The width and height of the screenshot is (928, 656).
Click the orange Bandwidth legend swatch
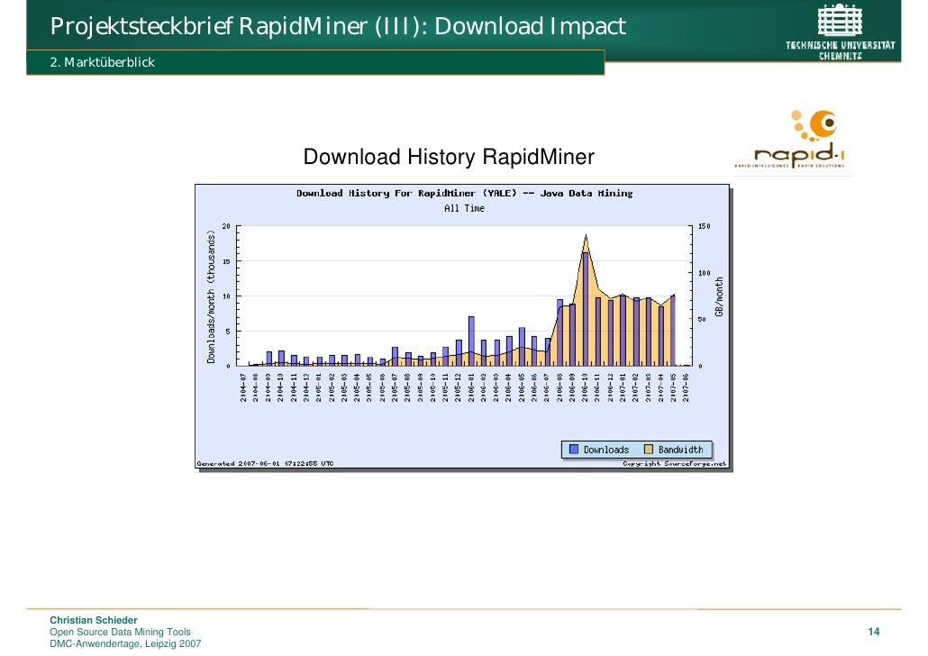[648, 450]
